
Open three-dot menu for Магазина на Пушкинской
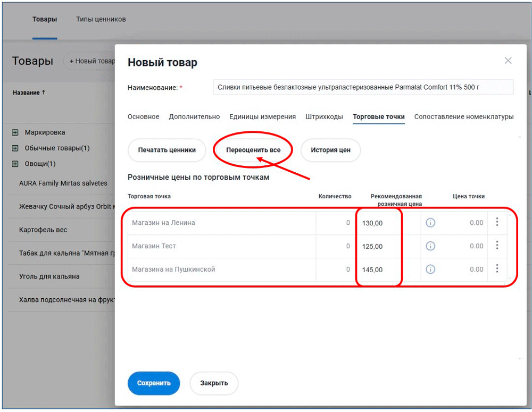click(x=497, y=269)
